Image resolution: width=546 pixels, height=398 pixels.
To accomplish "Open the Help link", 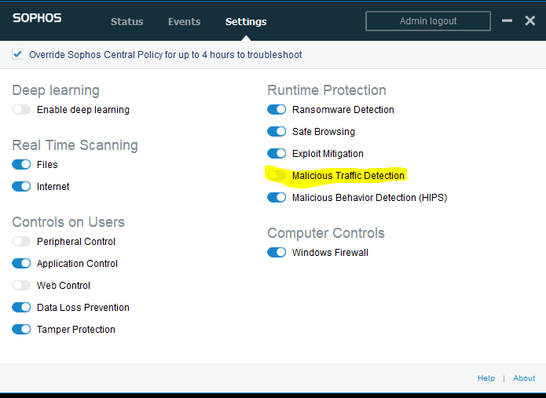I will click(x=486, y=378).
